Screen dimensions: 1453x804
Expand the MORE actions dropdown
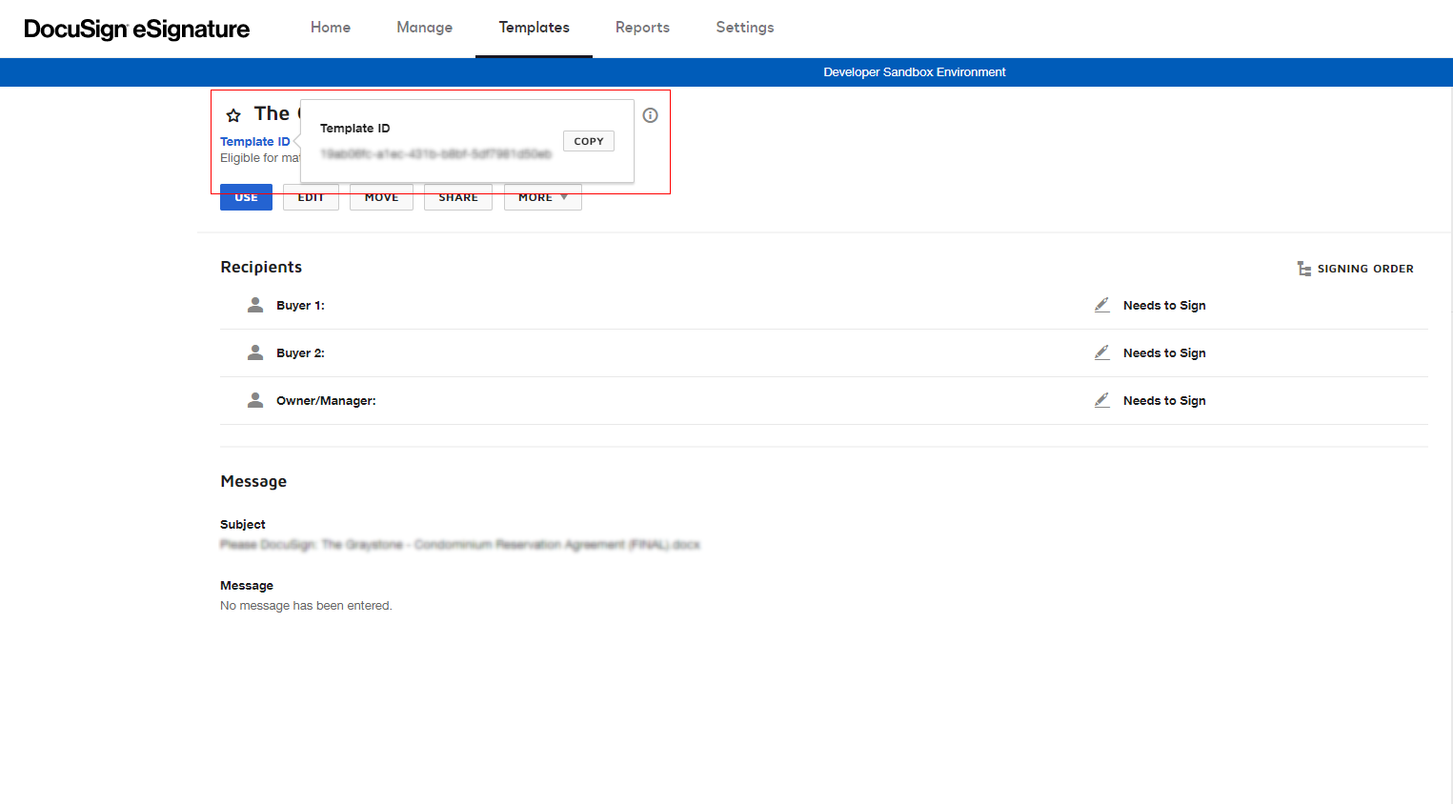click(x=542, y=196)
